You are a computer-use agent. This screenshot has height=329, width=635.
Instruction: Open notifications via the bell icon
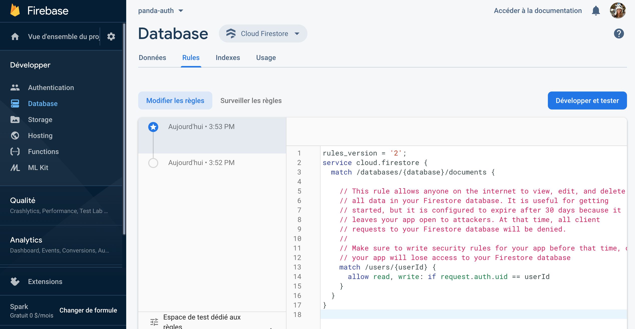click(596, 10)
